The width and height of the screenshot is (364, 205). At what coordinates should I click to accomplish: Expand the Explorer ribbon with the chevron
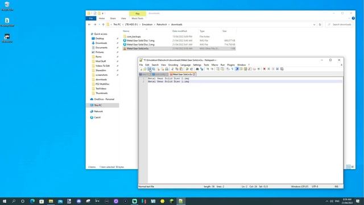pyautogui.click(x=349, y=18)
